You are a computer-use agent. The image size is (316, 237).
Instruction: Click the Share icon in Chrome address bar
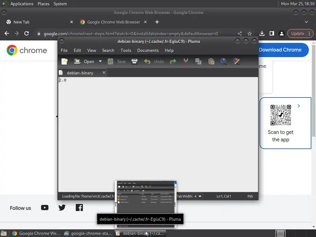tap(239, 34)
